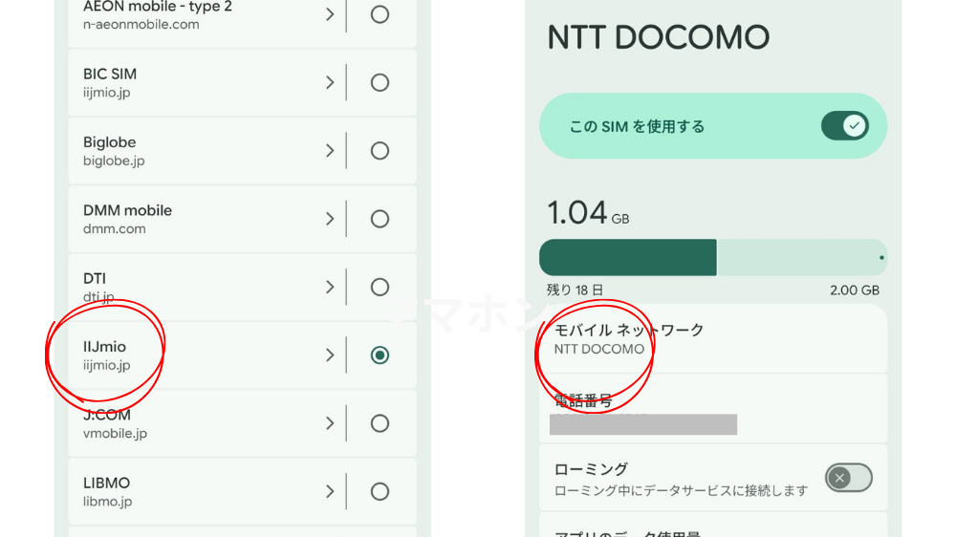The height and width of the screenshot is (537, 956).
Task: Click the ローミング description text
Action: pos(681,491)
